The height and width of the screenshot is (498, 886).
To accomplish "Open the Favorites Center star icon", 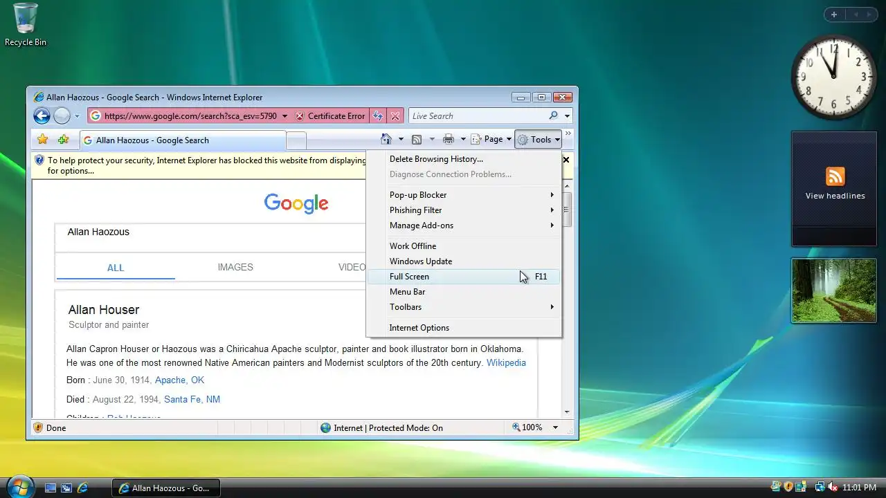I will pos(43,140).
